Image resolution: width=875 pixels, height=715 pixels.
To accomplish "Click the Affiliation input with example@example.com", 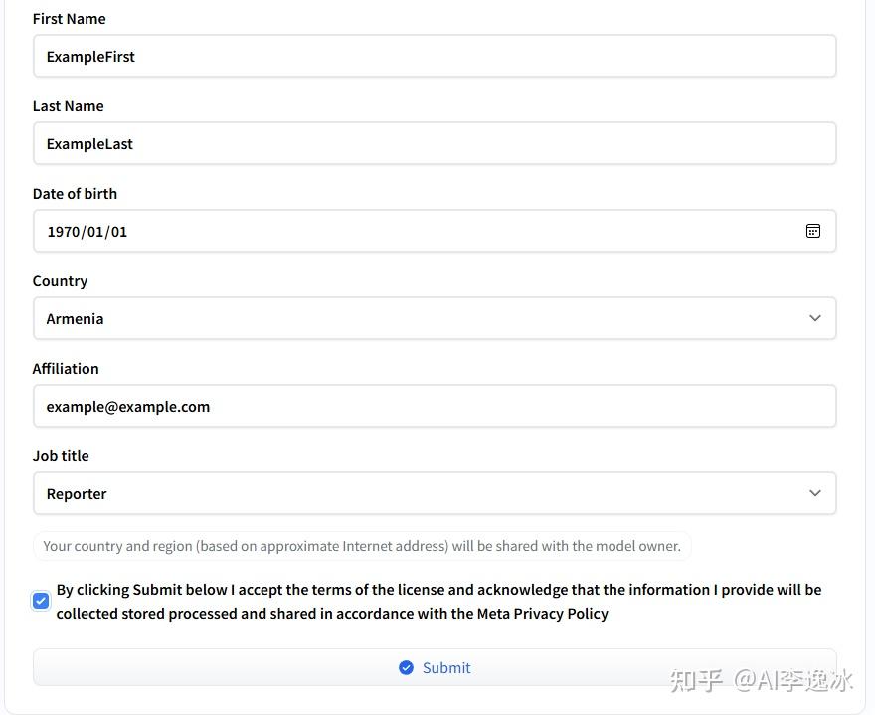I will (x=434, y=407).
